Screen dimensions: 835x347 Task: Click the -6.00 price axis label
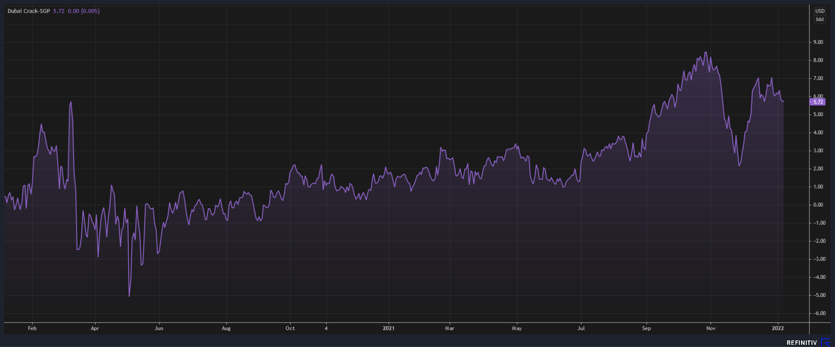click(x=819, y=313)
